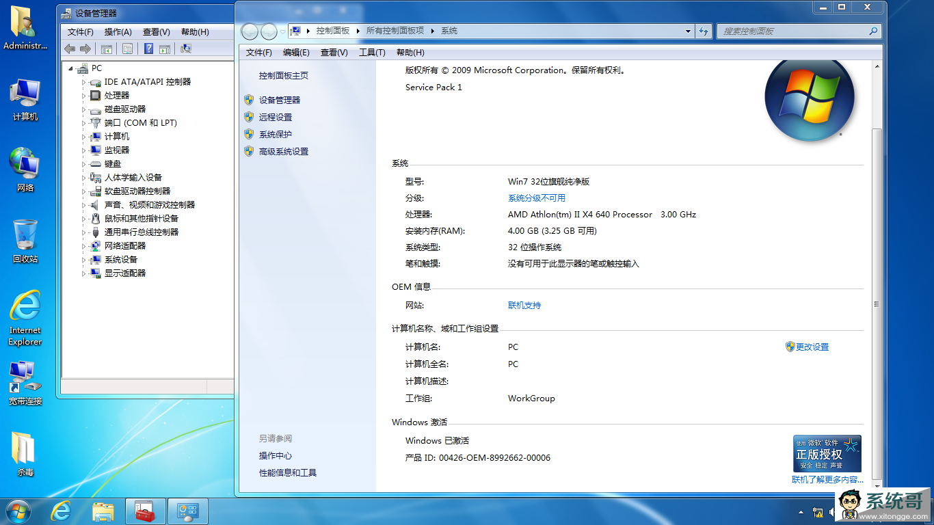Expand 人体学输入设备 node
Screen dimensions: 934x525
pyautogui.click(x=84, y=178)
